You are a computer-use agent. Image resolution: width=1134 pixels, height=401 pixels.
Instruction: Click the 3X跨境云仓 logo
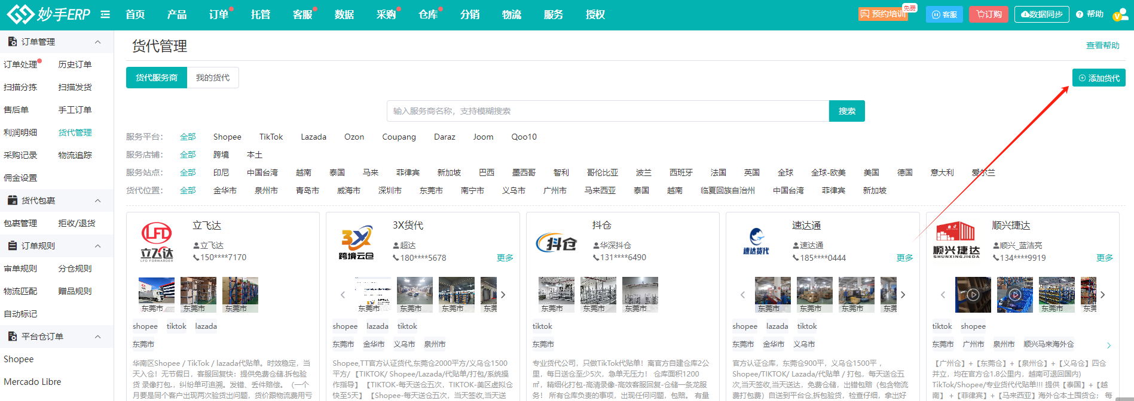356,242
